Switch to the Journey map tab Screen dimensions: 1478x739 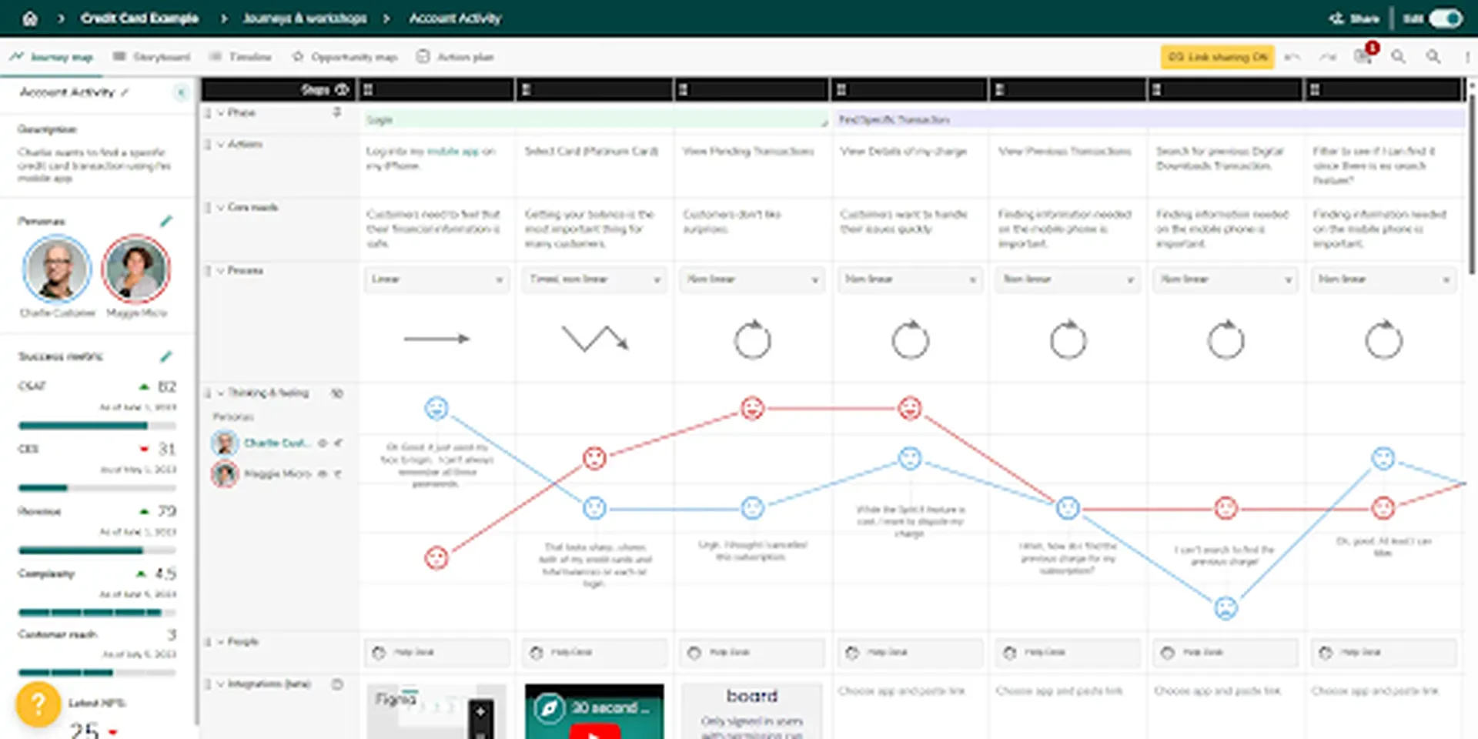point(52,57)
